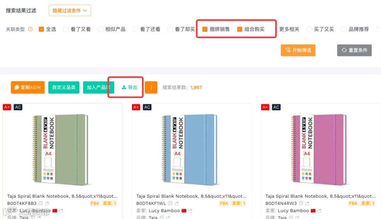Click the 重置条件 reset button
381x219 pixels.
click(354, 50)
